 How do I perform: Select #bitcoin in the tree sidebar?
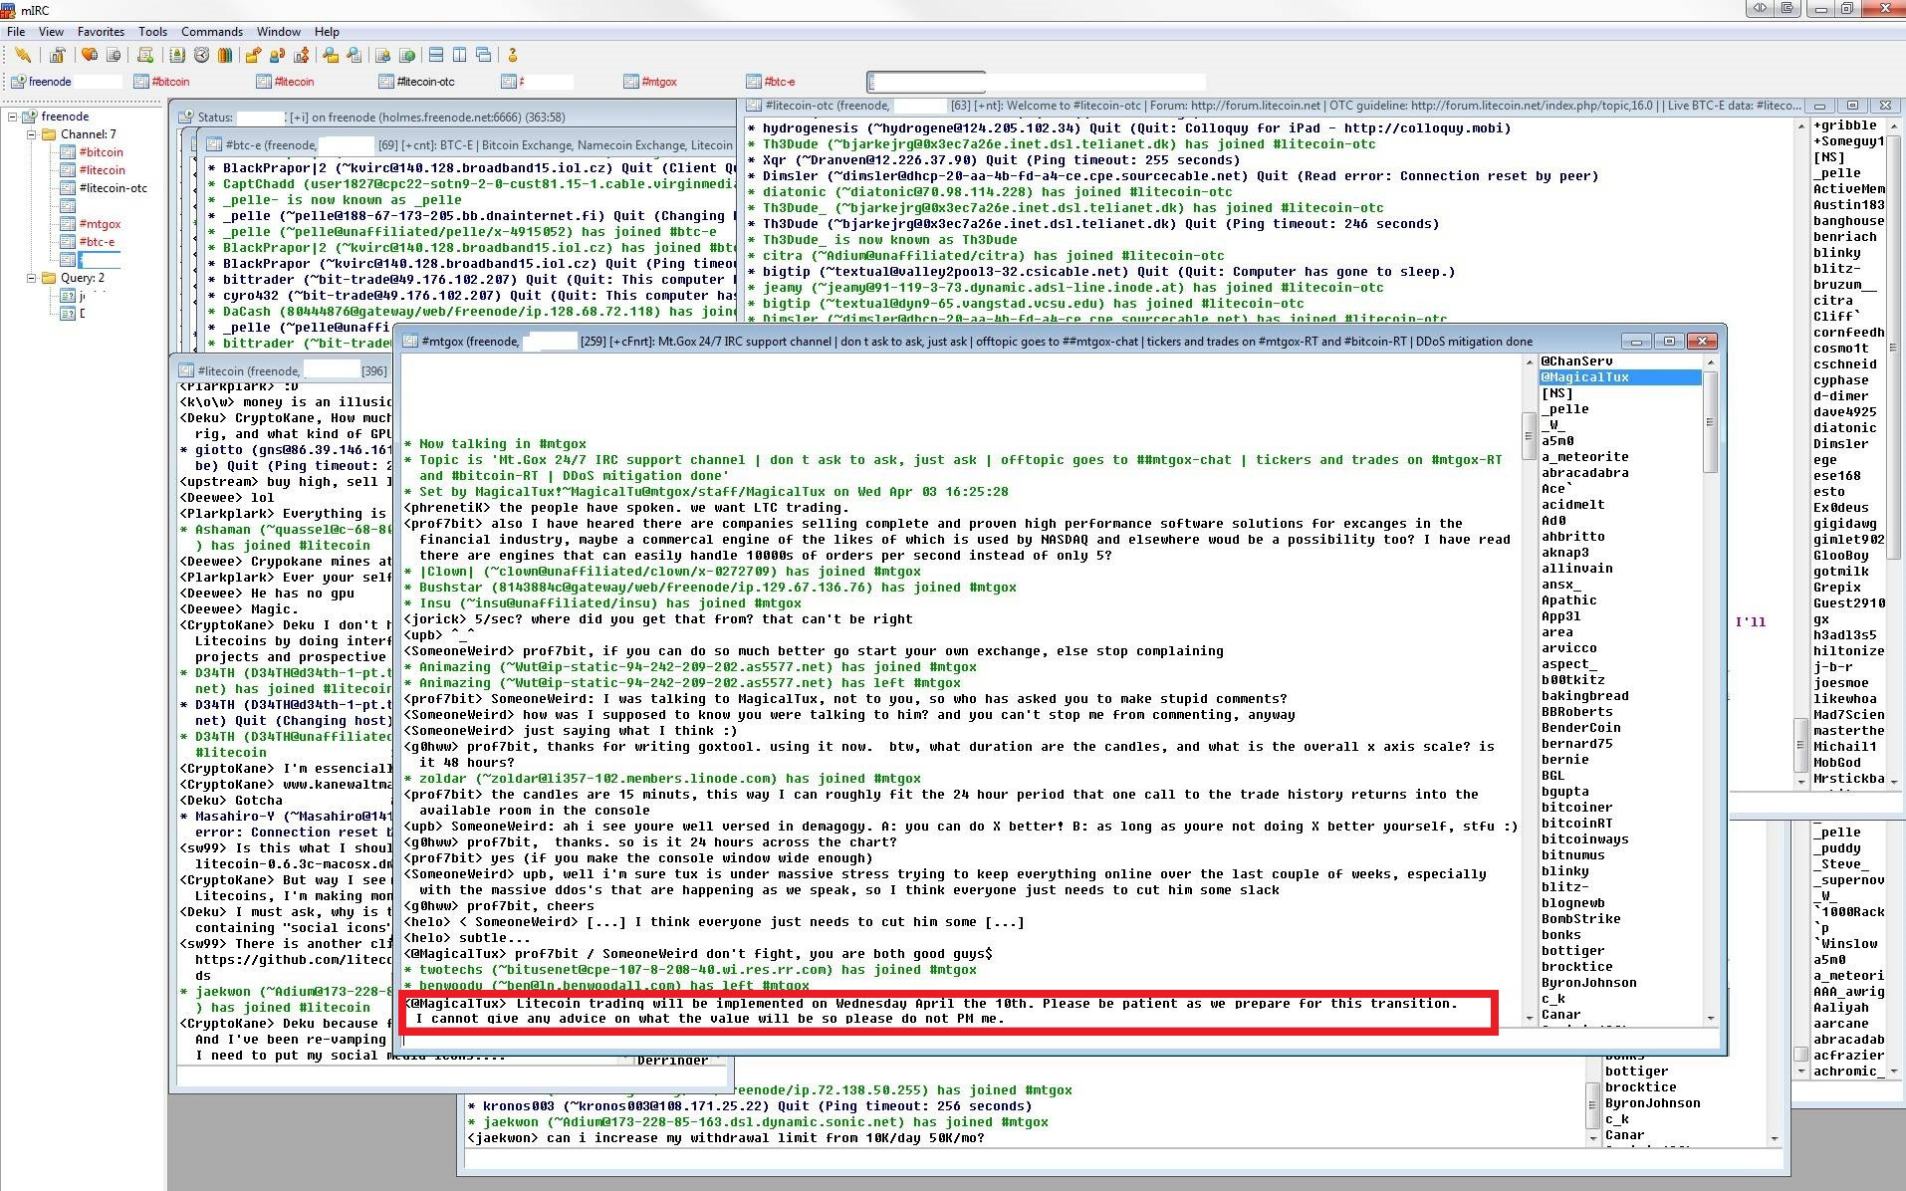point(102,152)
